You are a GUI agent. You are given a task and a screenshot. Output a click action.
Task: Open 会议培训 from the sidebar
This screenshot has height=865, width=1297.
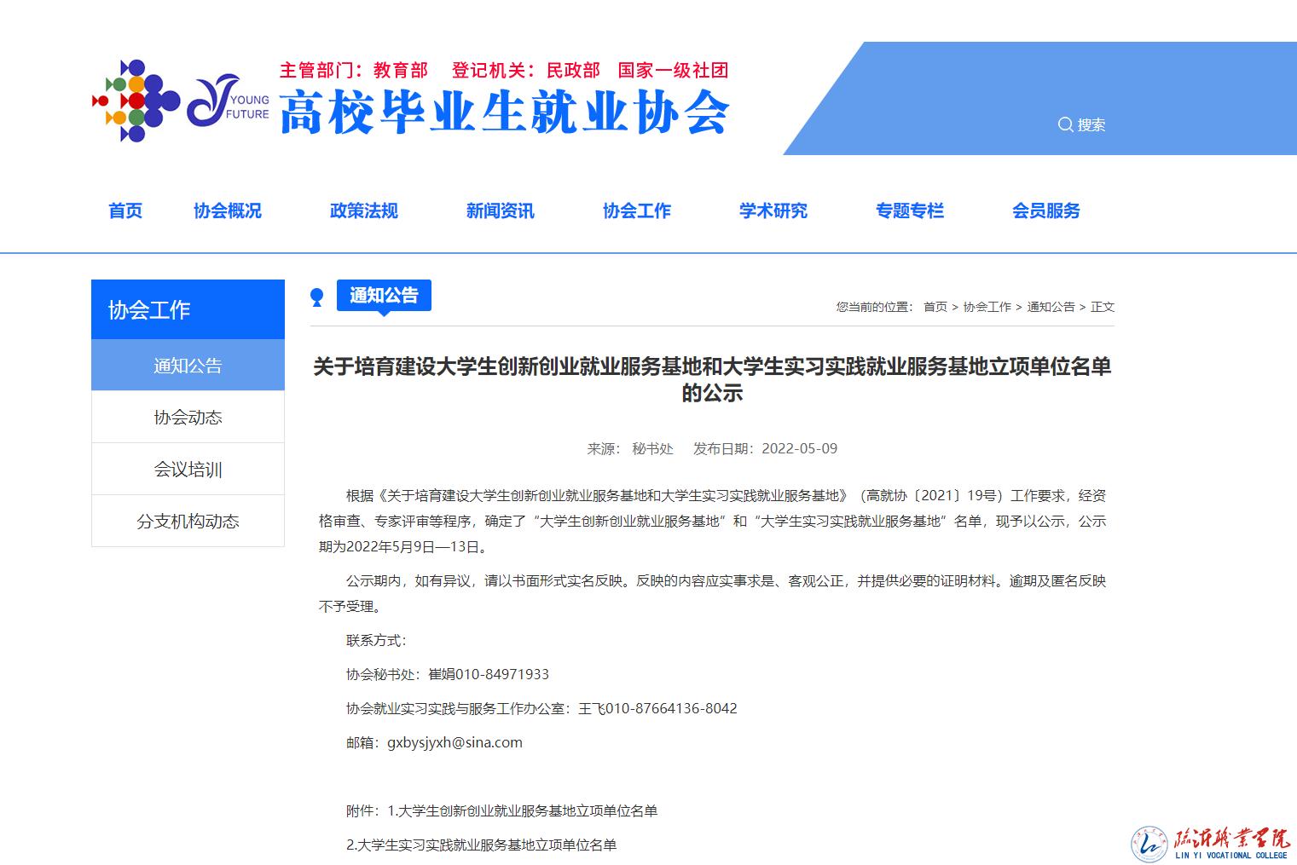click(188, 470)
